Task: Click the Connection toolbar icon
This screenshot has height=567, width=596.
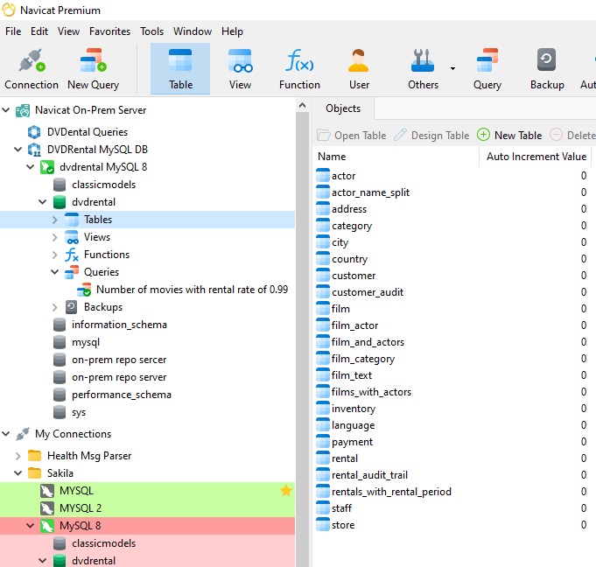Action: click(x=32, y=68)
